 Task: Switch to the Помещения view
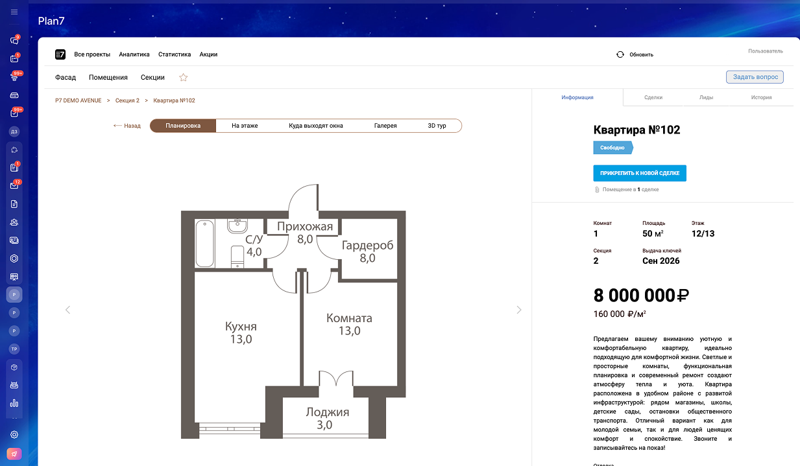(x=108, y=77)
